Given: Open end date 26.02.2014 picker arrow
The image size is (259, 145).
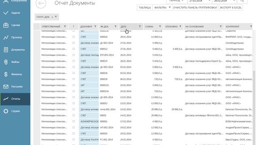Looking at the screenshot, I should tap(234, 1).
